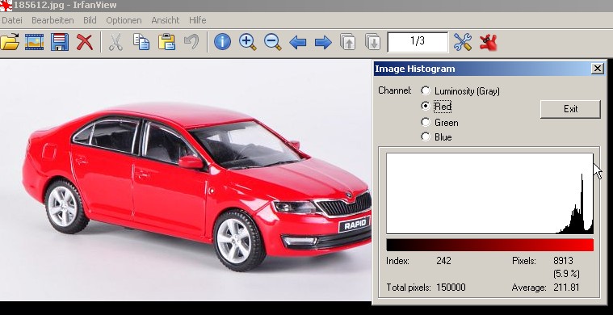This screenshot has width=613, height=315.
Task: Click the red IrfanView mascot icon
Action: coord(488,42)
